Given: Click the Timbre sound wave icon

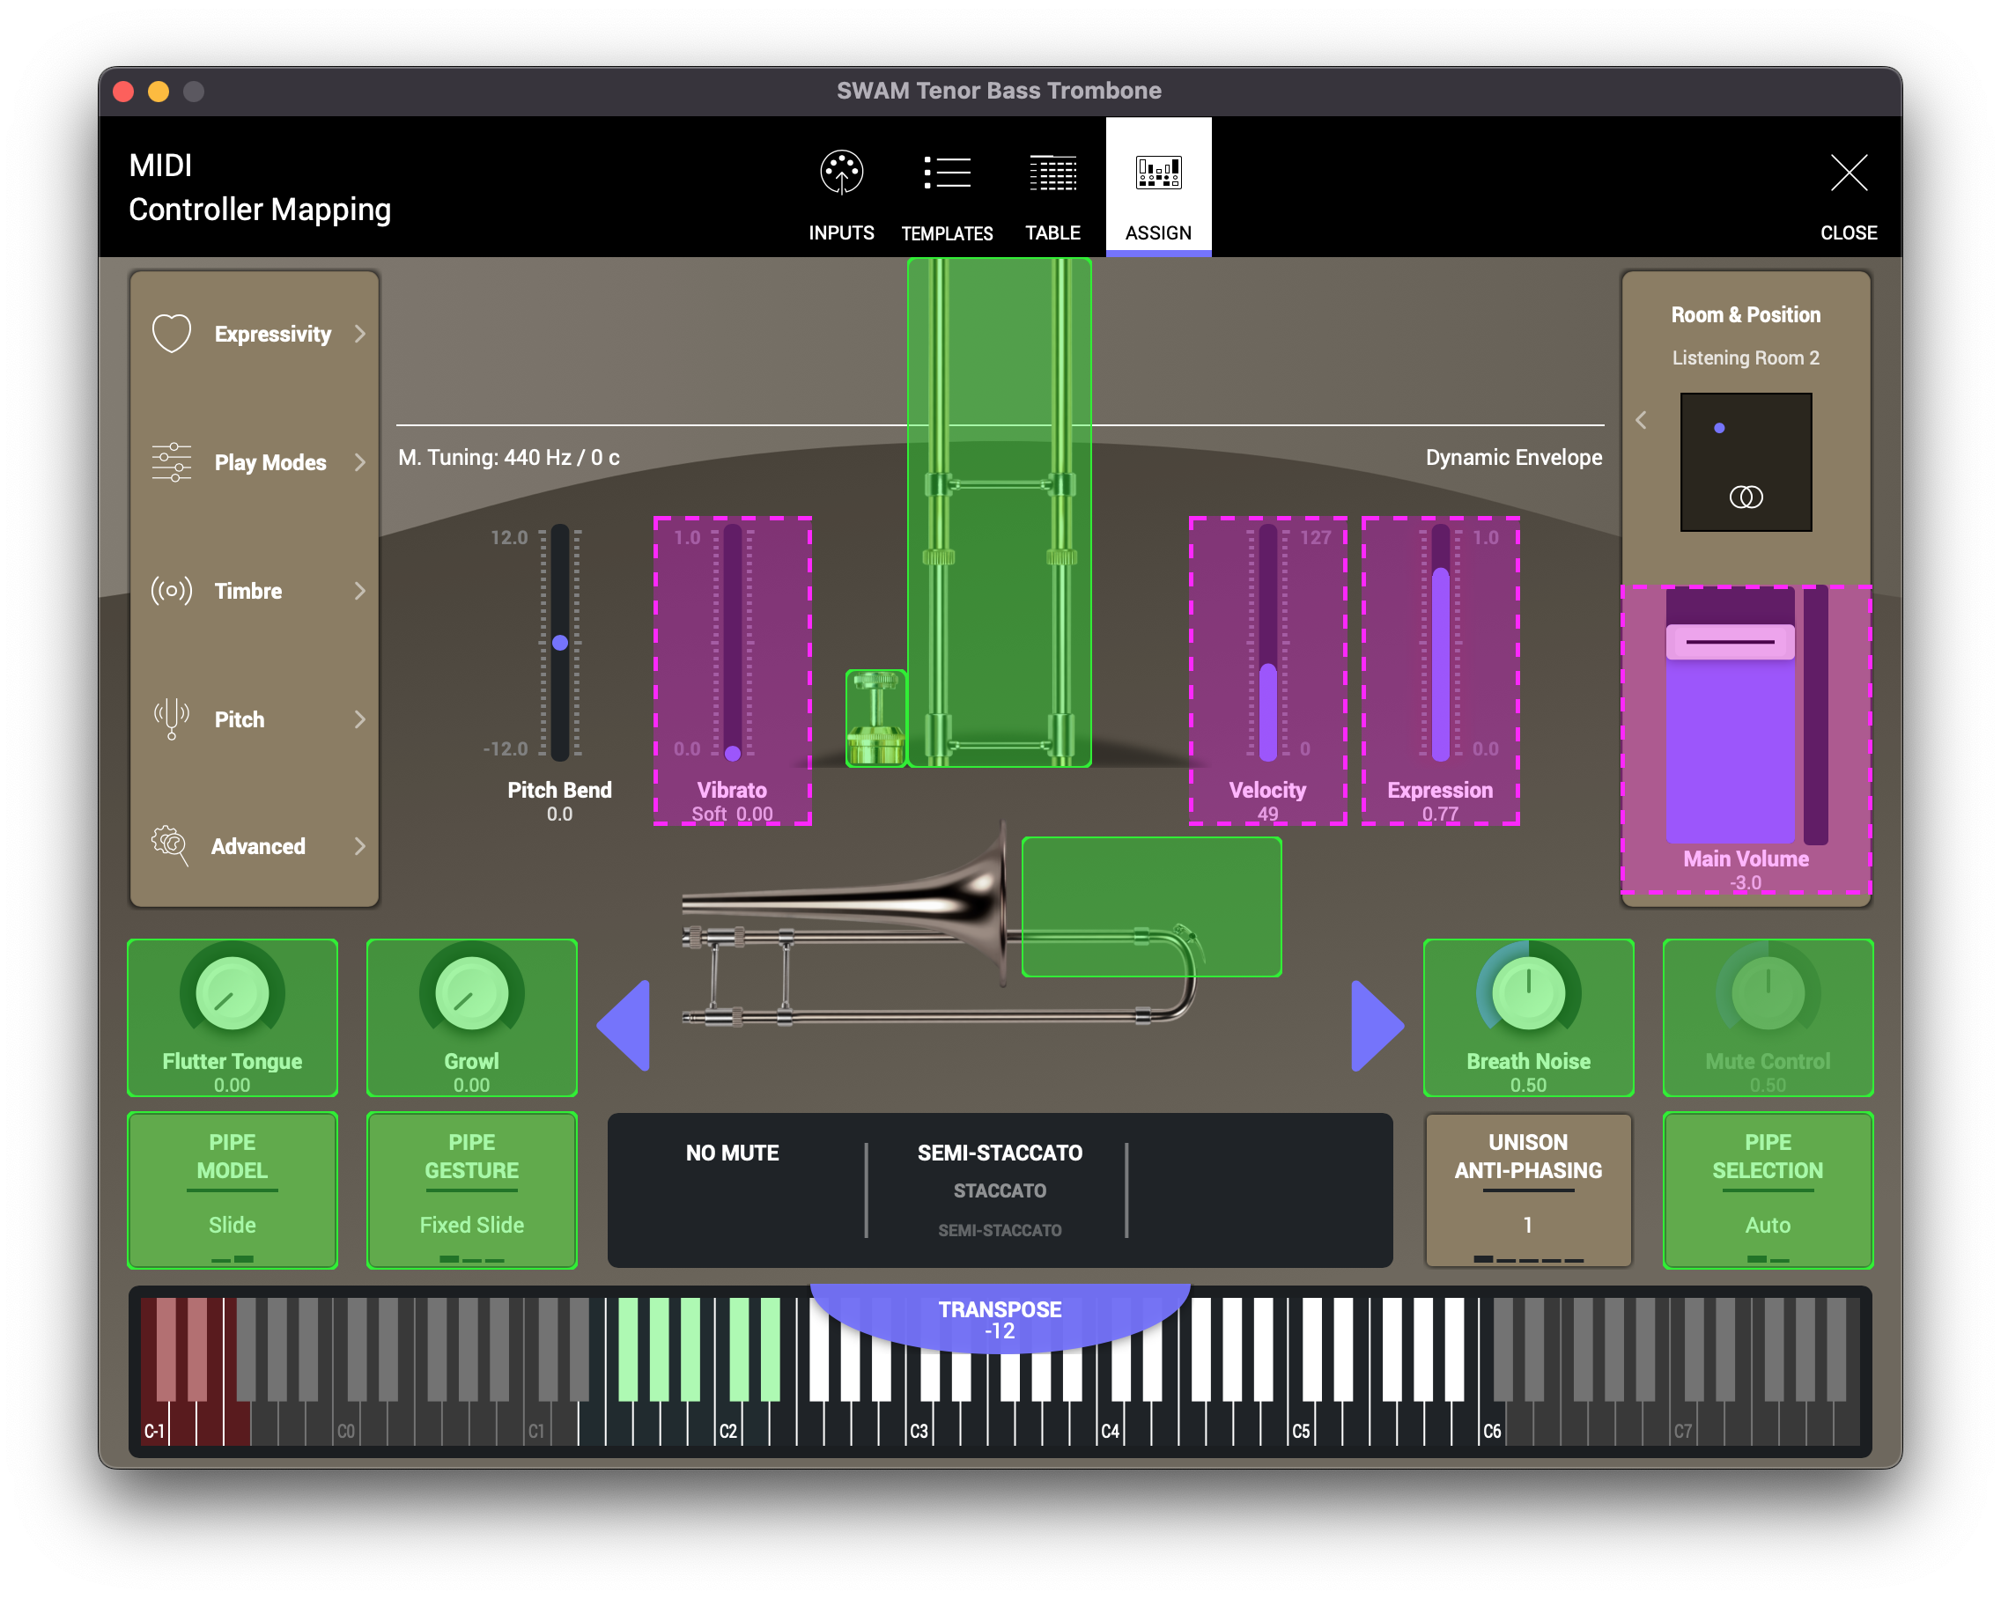Looking at the screenshot, I should click(172, 590).
